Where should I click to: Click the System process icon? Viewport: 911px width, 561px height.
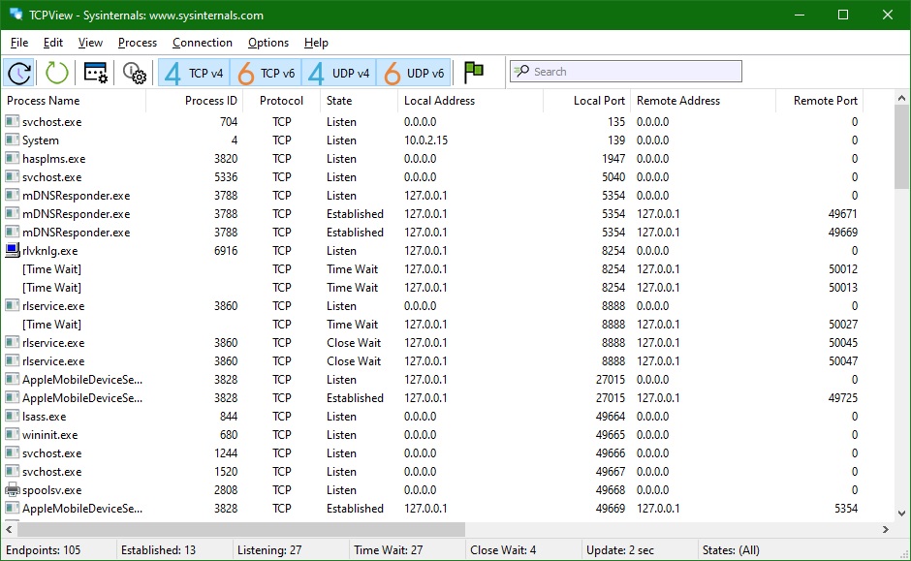[13, 140]
